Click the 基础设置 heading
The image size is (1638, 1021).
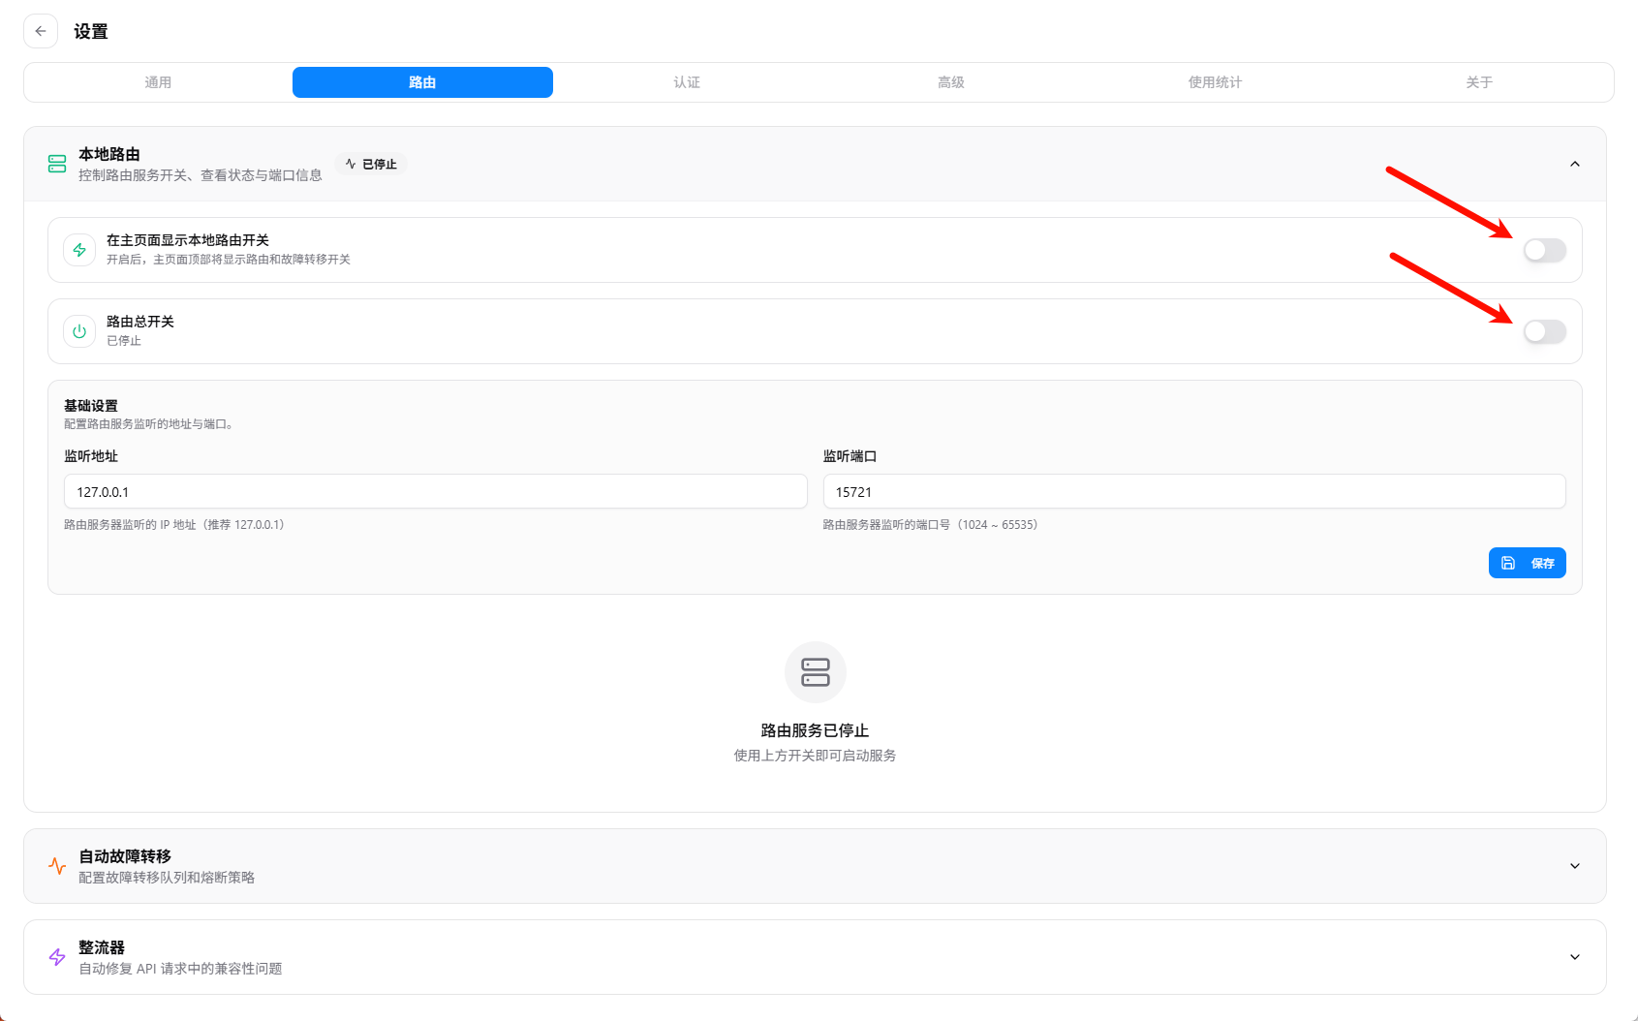click(x=91, y=406)
